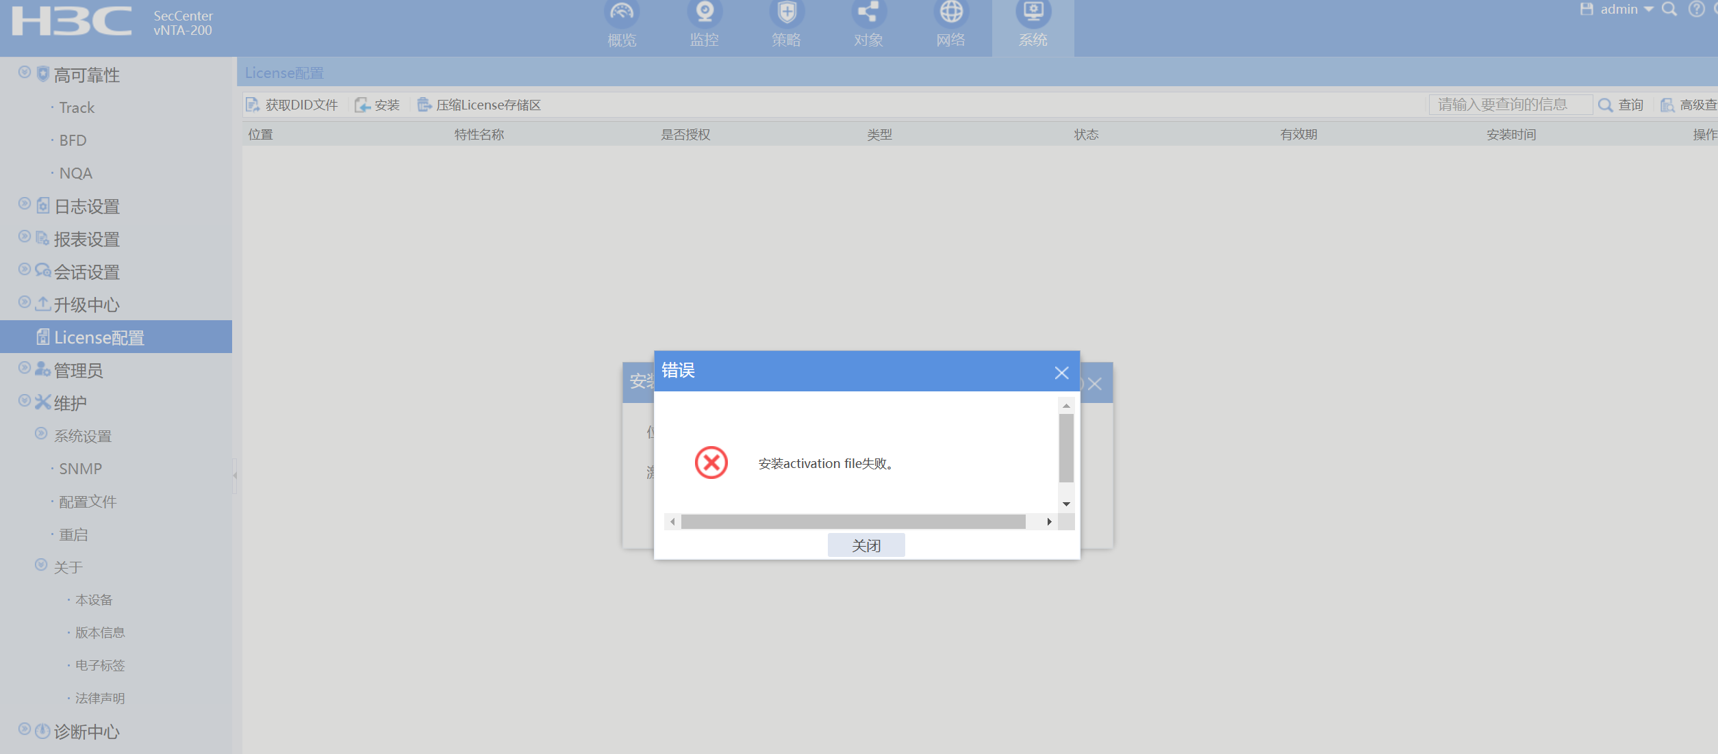Open the 监控 monitoring icon
Viewport: 1718px width, 754px height.
tap(704, 12)
